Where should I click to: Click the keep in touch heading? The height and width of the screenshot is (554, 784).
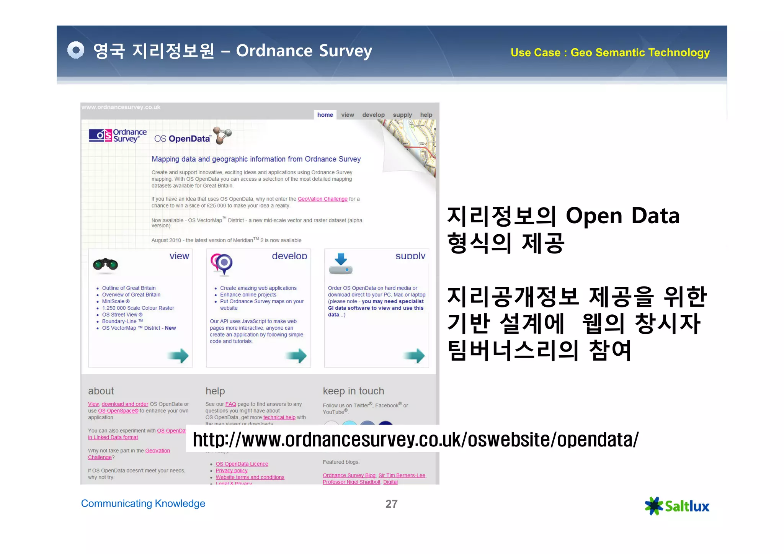click(353, 391)
